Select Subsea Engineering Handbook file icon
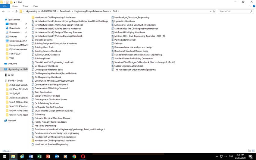This screenshot has height=160, width=256. (113, 66)
